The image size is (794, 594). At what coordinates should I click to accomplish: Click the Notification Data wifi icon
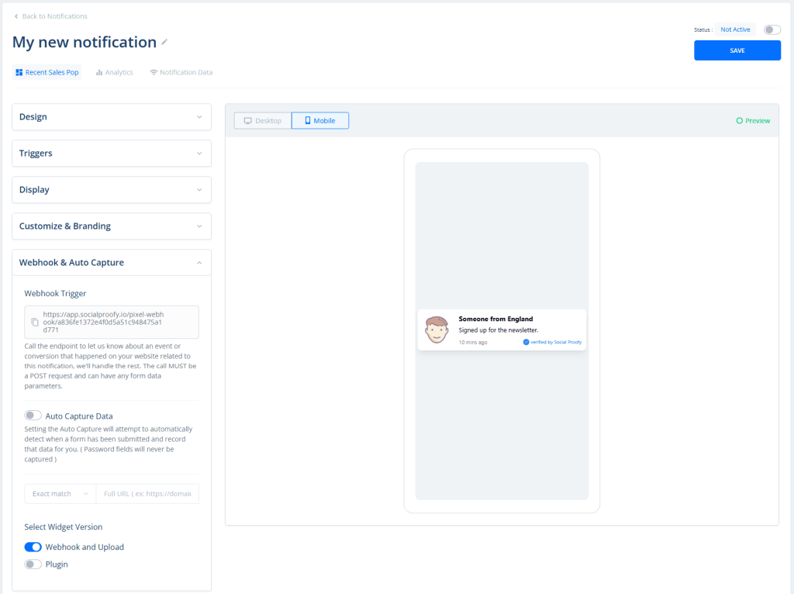[x=154, y=72]
